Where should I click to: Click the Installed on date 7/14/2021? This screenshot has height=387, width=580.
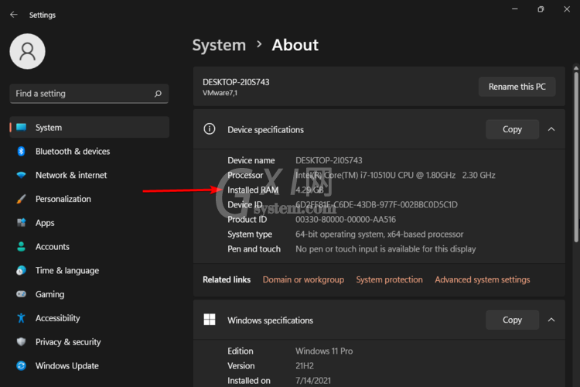(313, 381)
